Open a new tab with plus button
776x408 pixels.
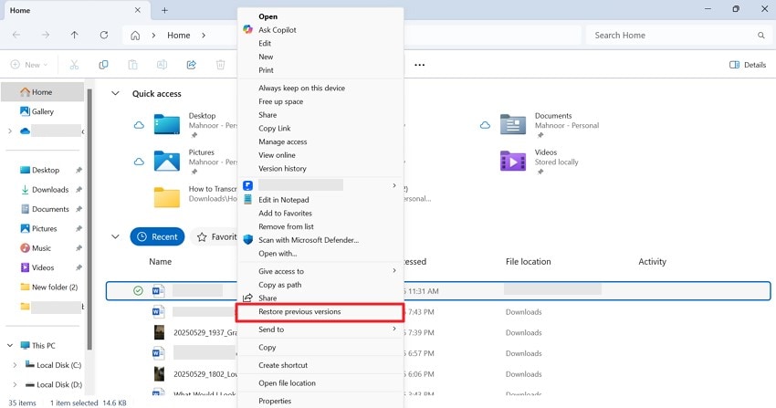click(x=165, y=10)
